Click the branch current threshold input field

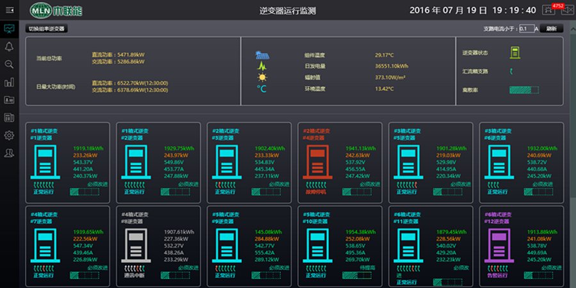coord(526,29)
